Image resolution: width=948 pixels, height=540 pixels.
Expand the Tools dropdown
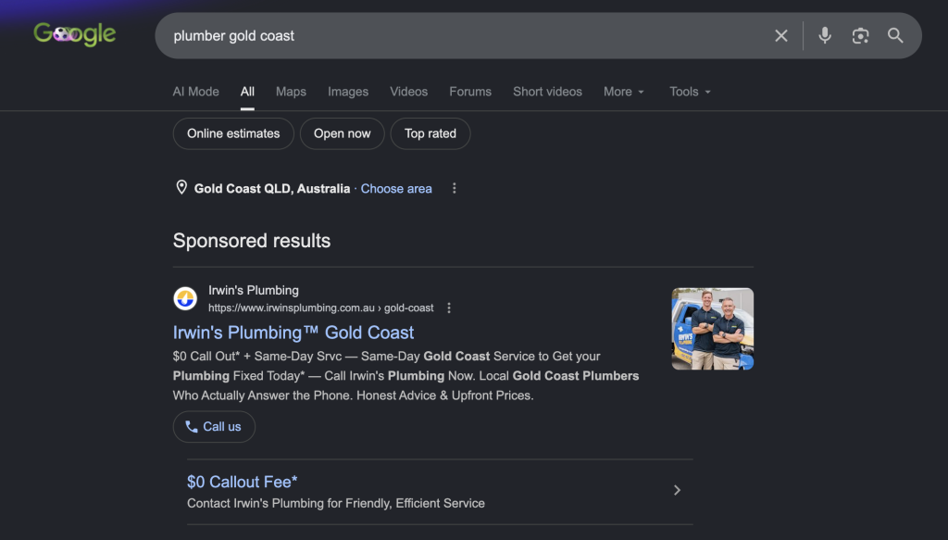pos(690,92)
